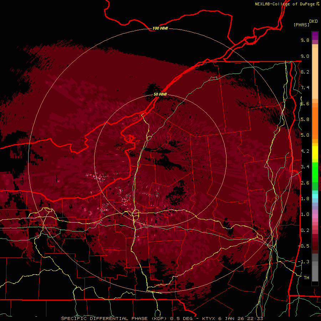Click the 1.0 value on color scale
This screenshot has height=321, width=321.
(305, 214)
